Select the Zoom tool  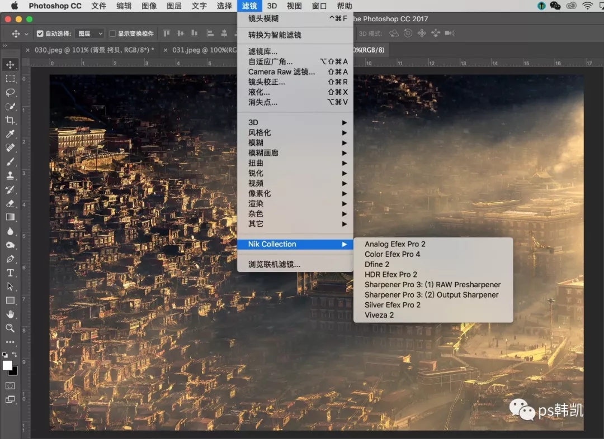(11, 328)
